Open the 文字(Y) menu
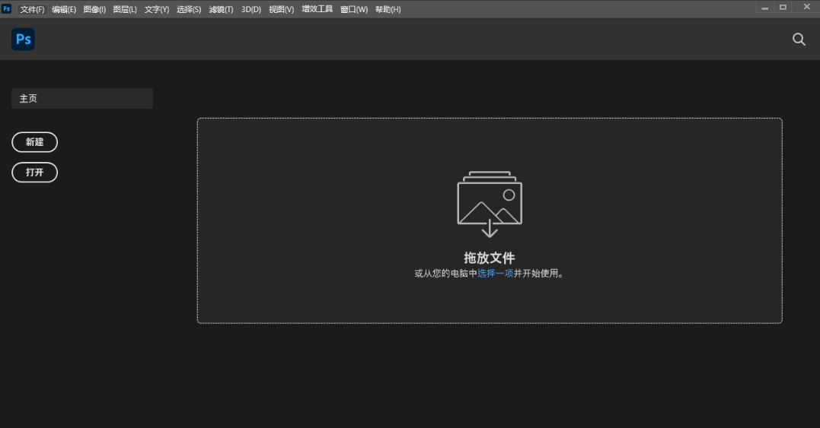Image resolution: width=820 pixels, height=428 pixels. [x=157, y=9]
